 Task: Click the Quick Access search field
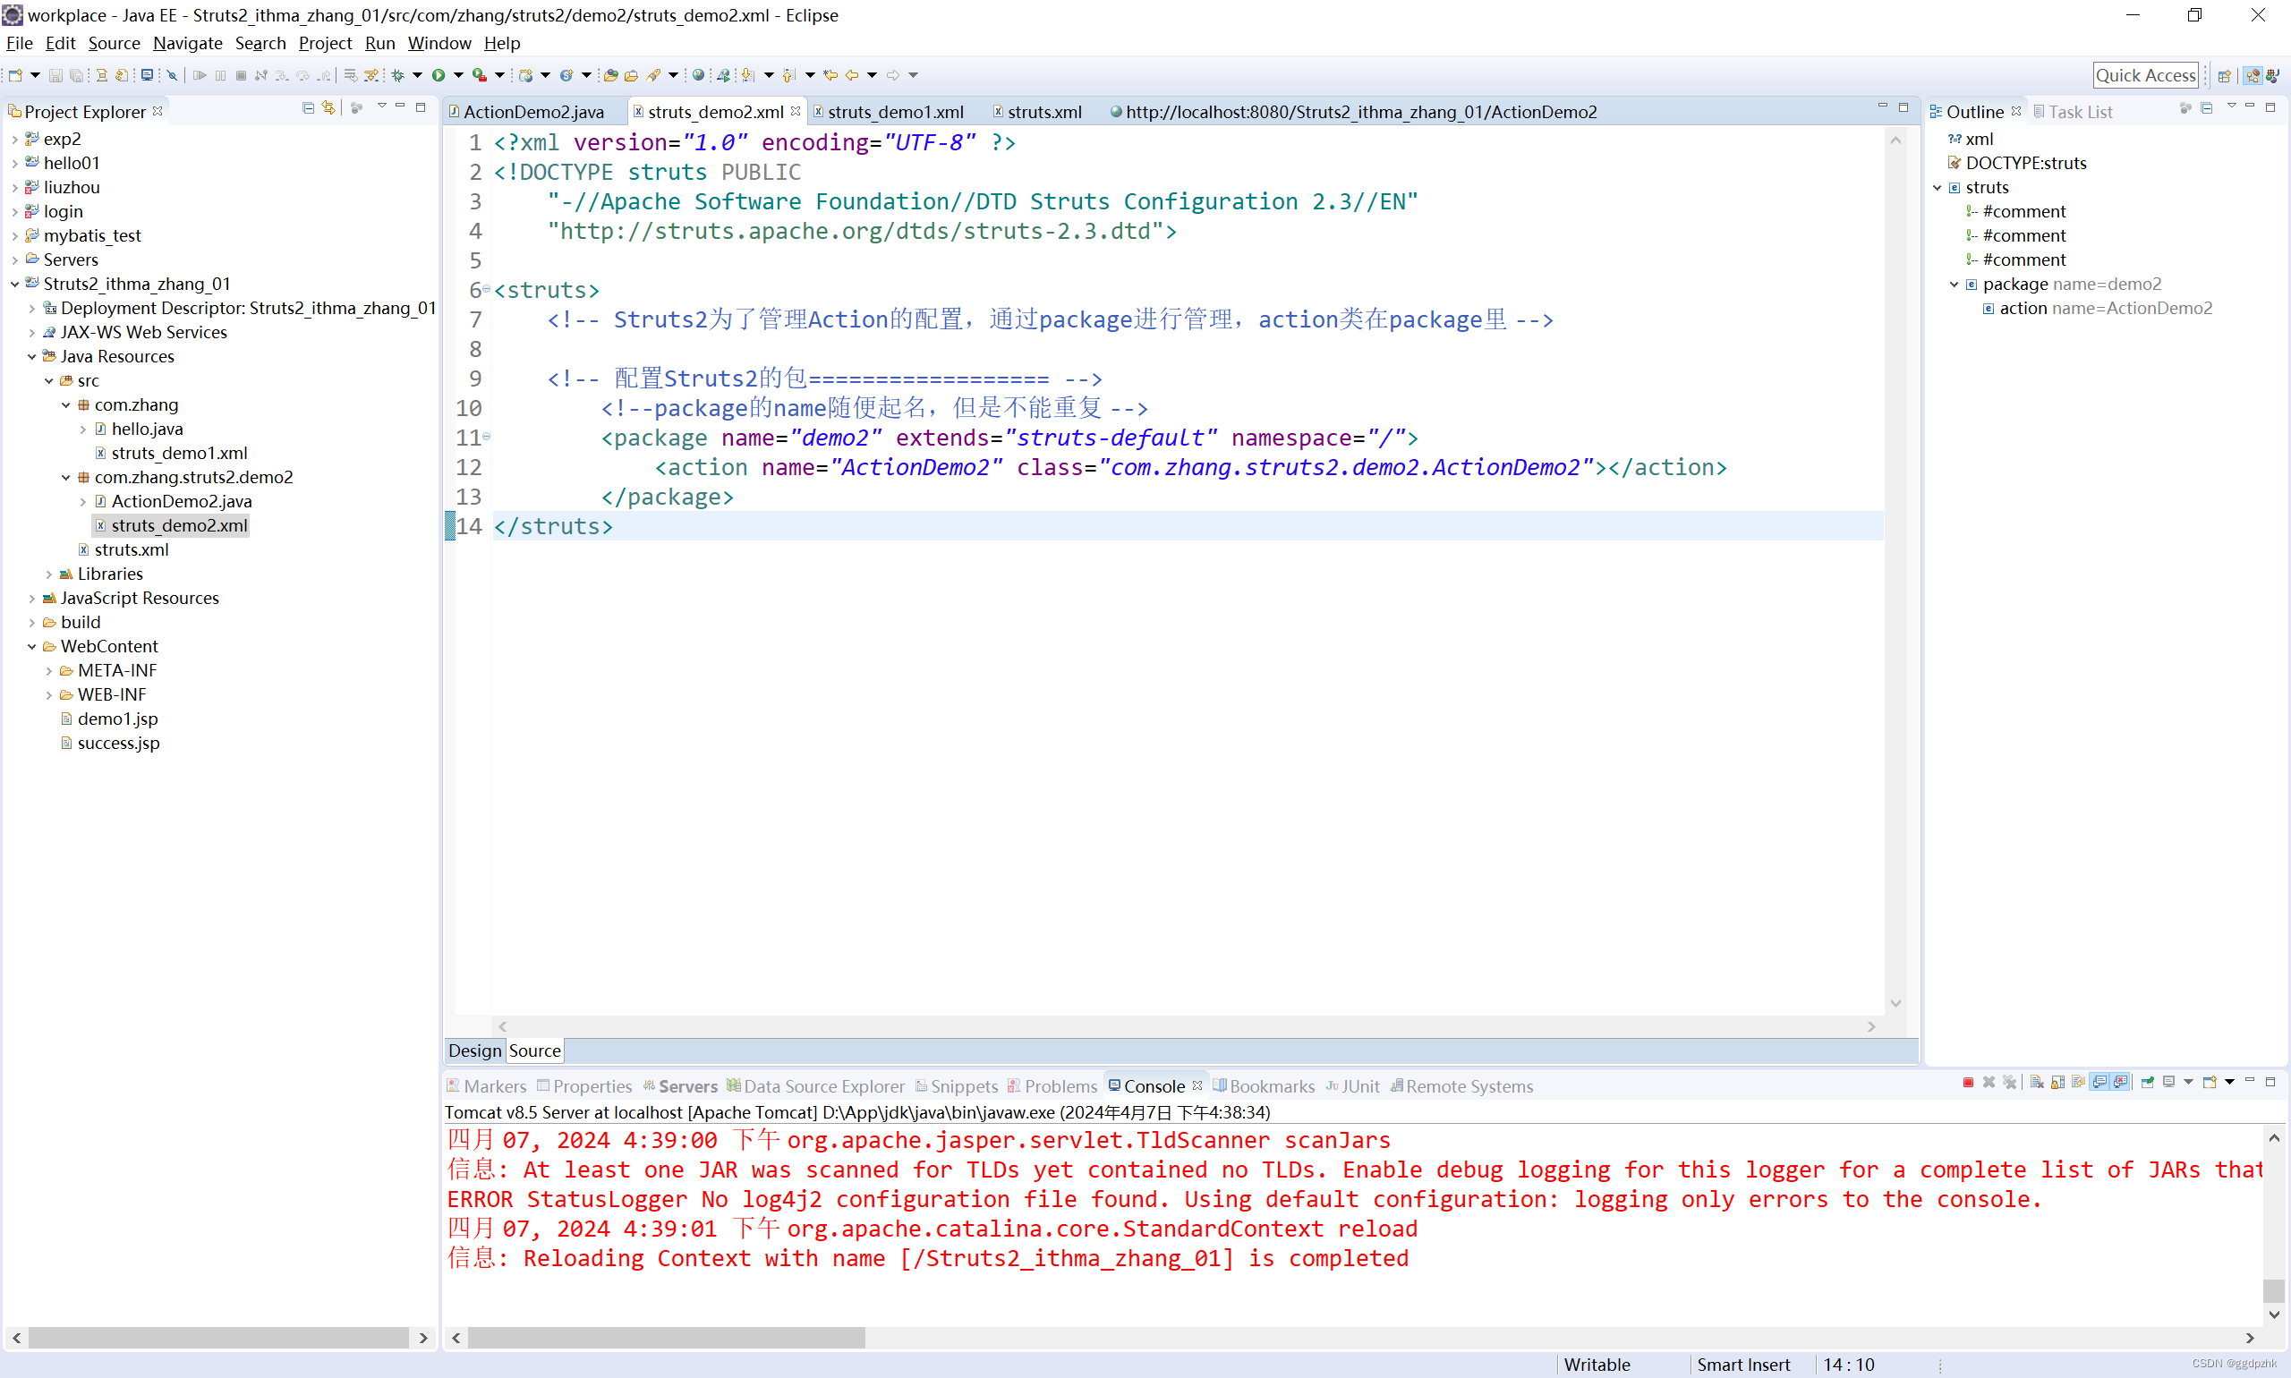[2145, 76]
